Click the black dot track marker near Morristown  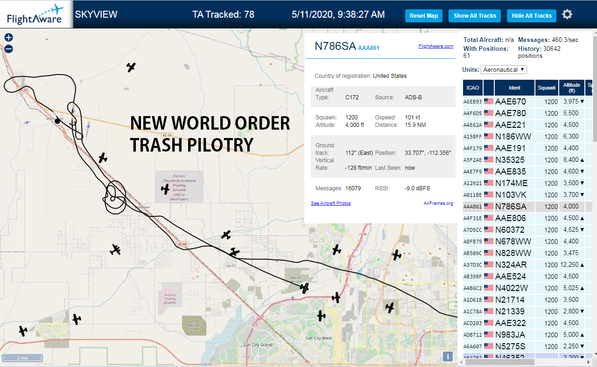point(57,121)
